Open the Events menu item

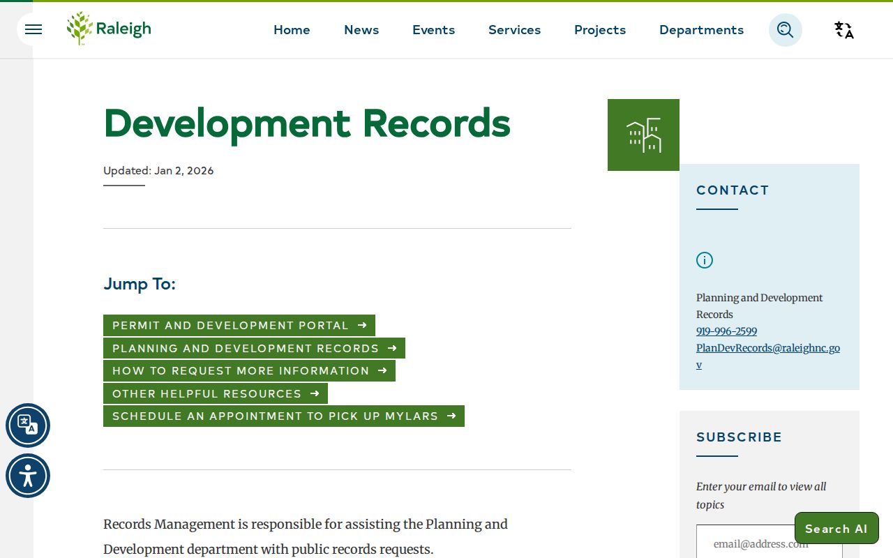(433, 30)
